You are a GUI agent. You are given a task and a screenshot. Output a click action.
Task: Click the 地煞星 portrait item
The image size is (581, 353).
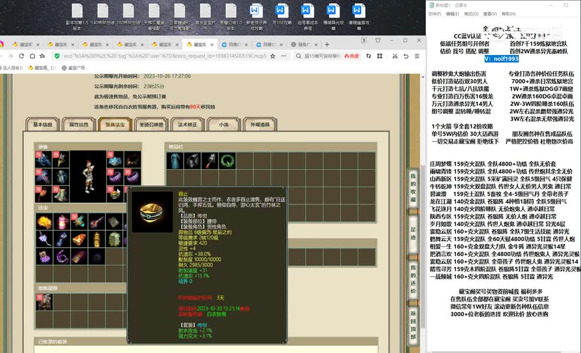pyautogui.click(x=44, y=302)
